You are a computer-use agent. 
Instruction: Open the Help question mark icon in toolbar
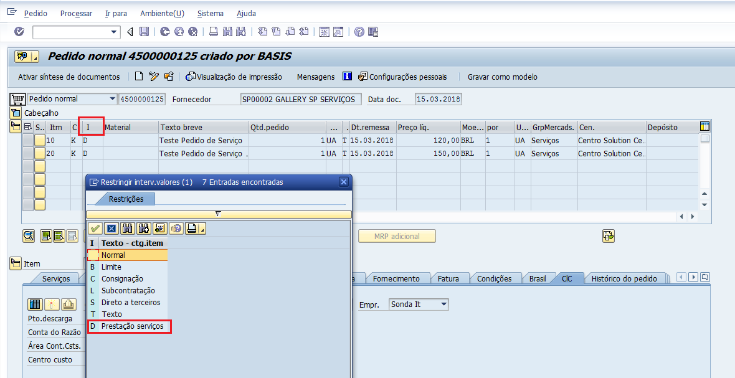(359, 32)
